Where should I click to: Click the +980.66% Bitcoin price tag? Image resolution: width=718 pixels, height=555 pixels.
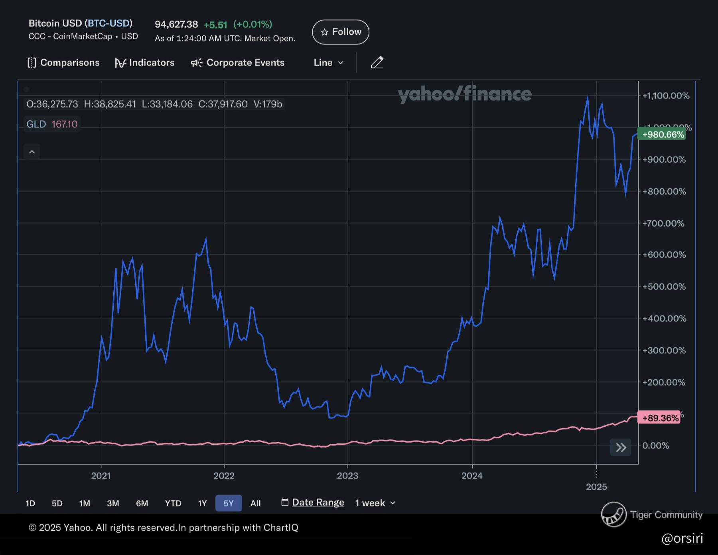(x=663, y=135)
